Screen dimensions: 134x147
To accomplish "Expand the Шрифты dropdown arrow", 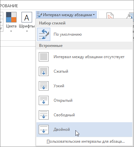I will (x=27, y=31).
